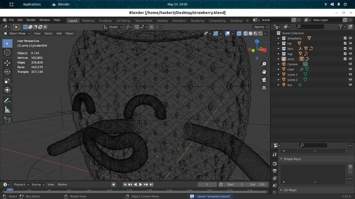
Task: Create new collection icon in outliner
Action: click(x=350, y=27)
